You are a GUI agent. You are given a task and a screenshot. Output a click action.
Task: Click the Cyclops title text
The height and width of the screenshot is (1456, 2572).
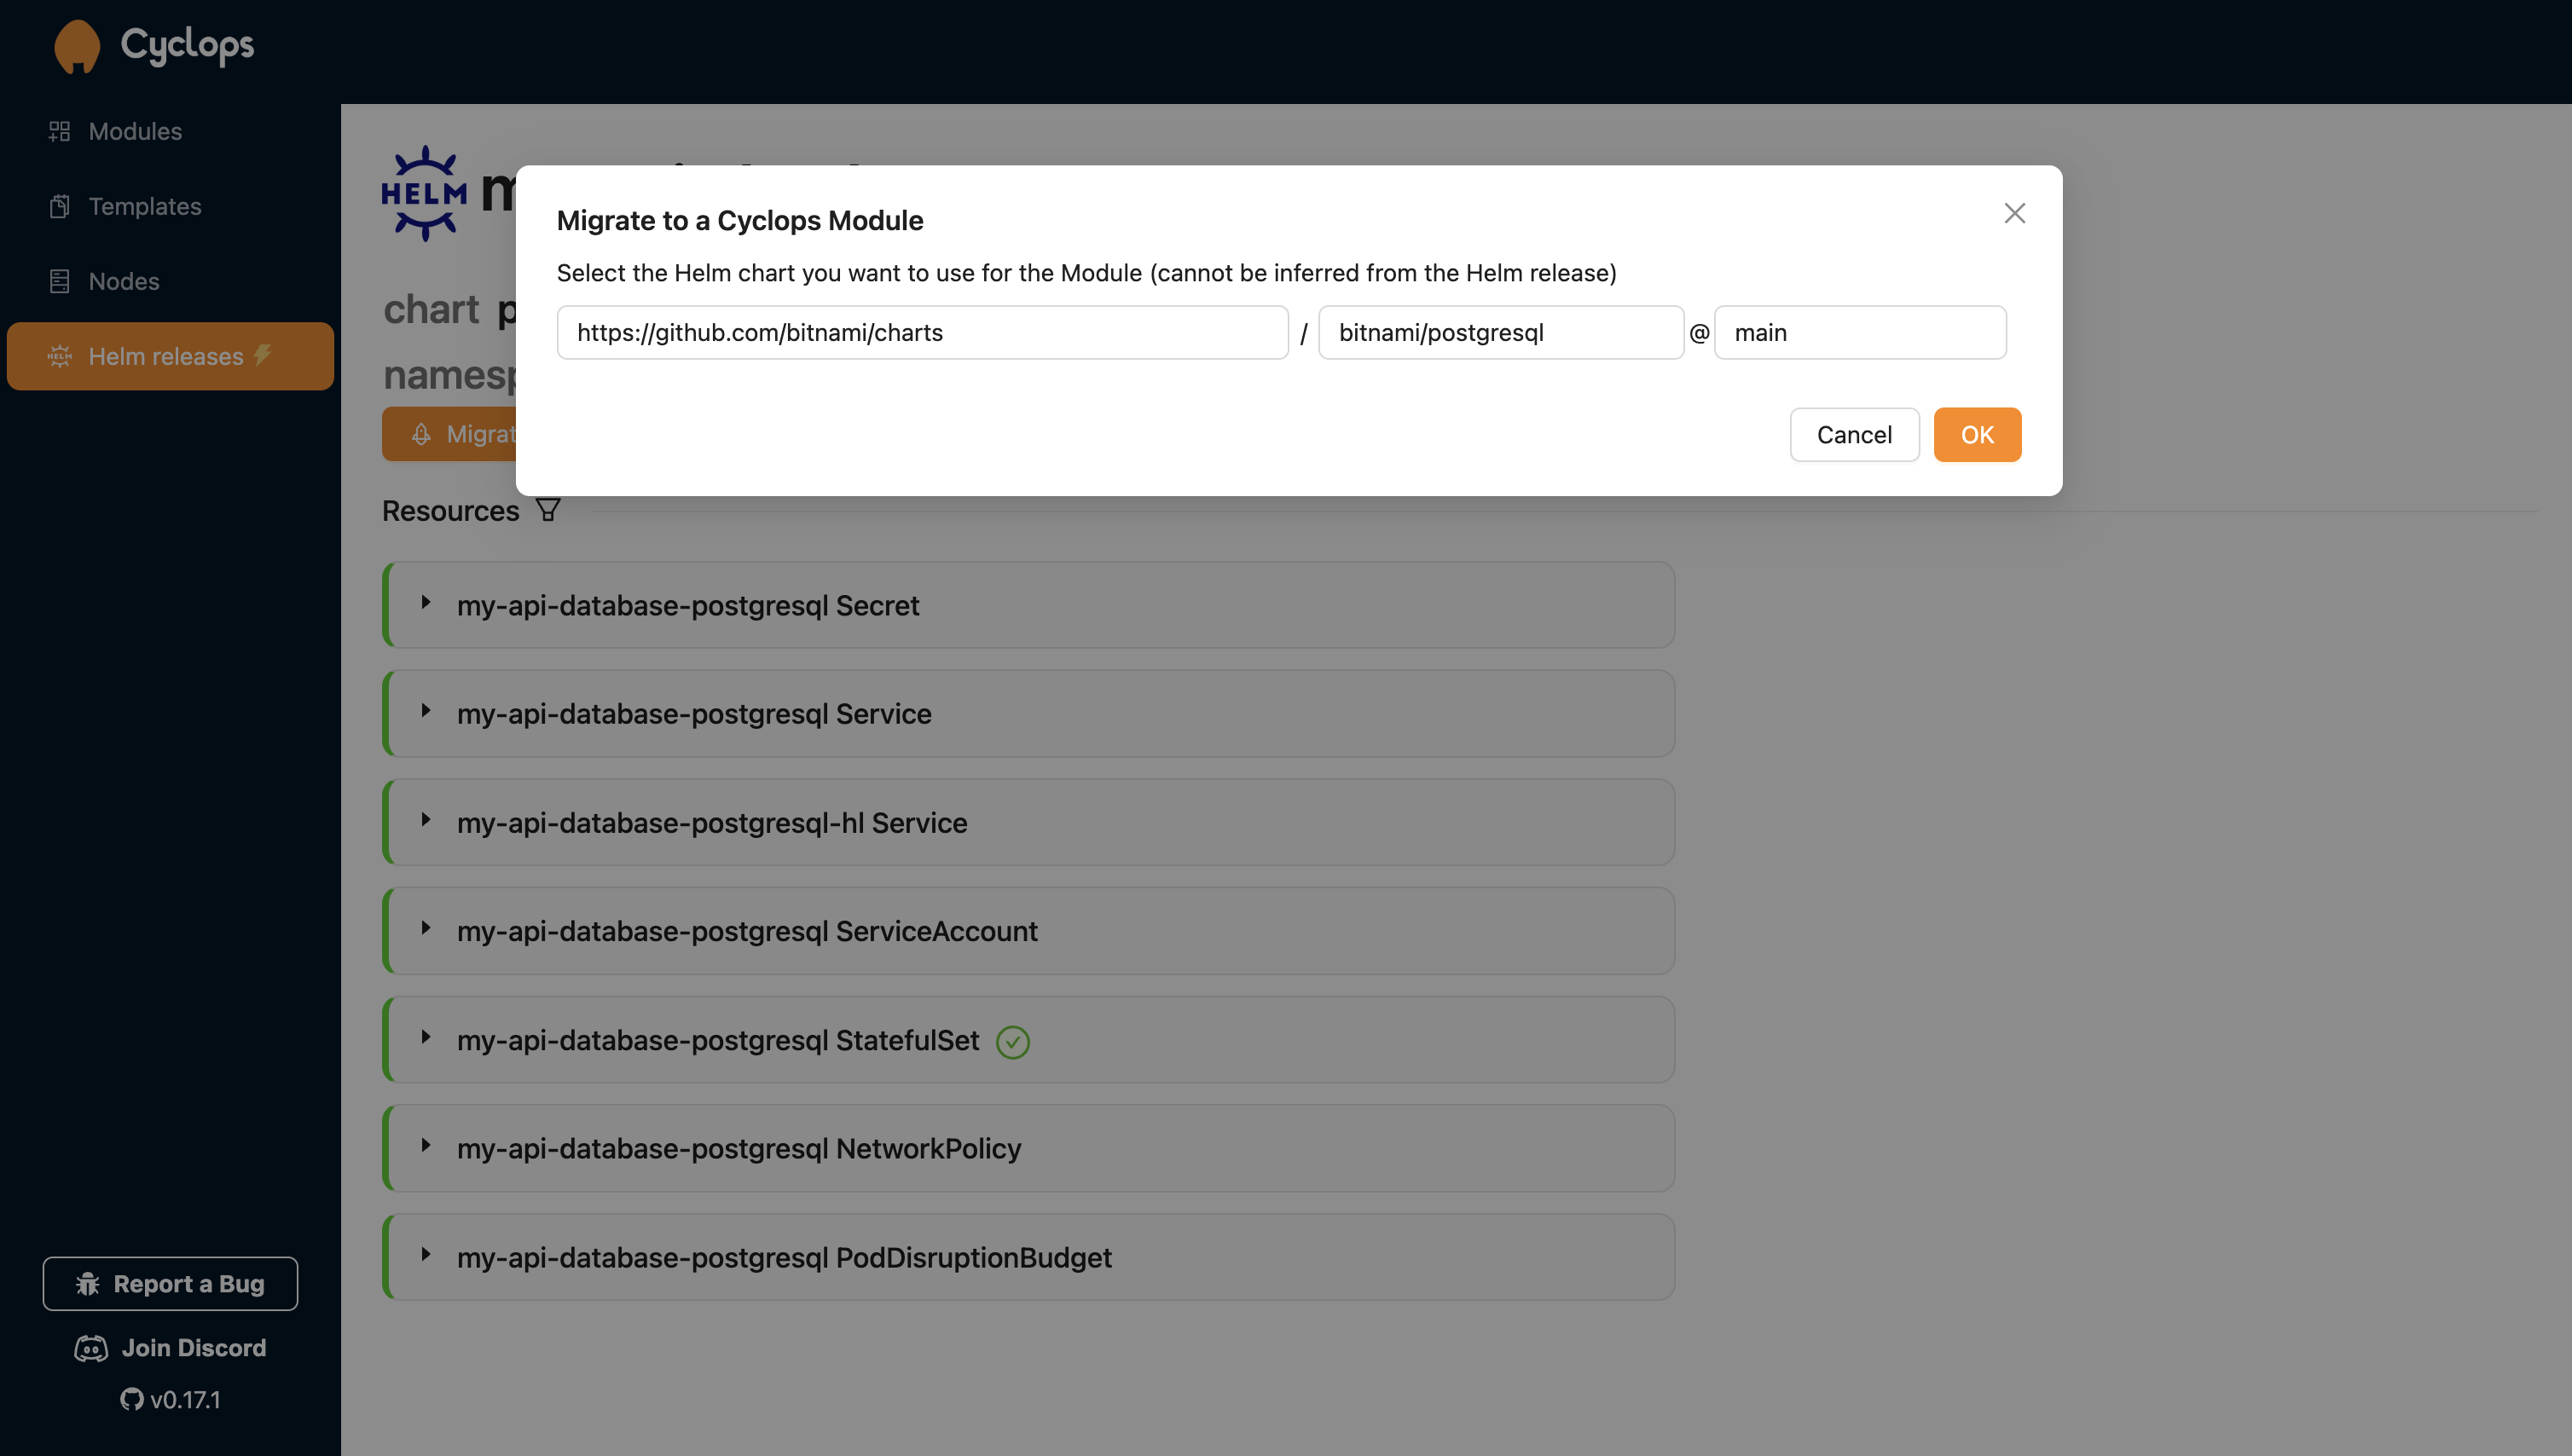[x=187, y=45]
